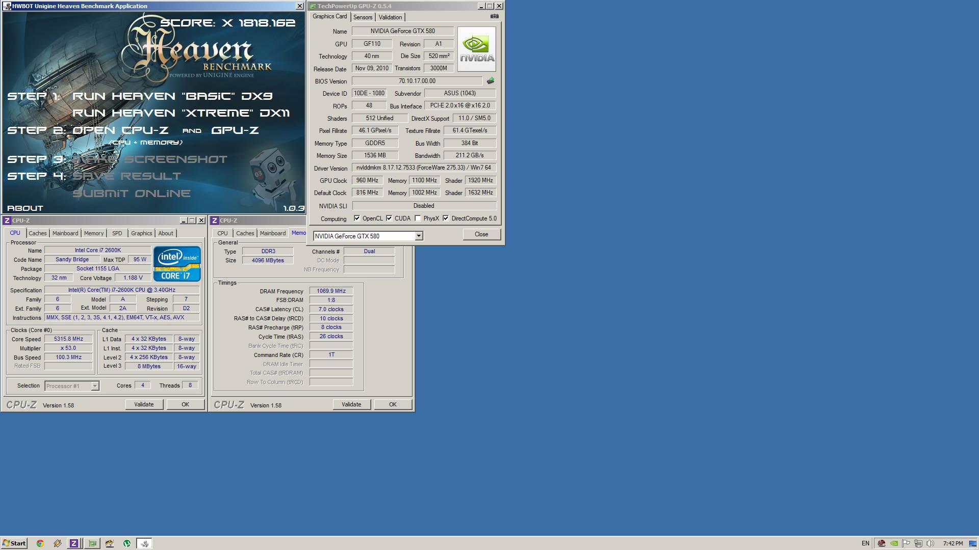
Task: Click Validate in the right CPU-Z window
Action: point(351,404)
